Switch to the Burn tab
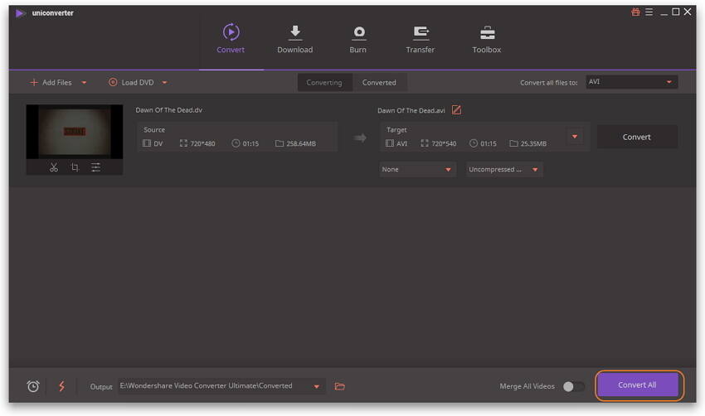Screen dimensions: 705x416 pos(358,39)
